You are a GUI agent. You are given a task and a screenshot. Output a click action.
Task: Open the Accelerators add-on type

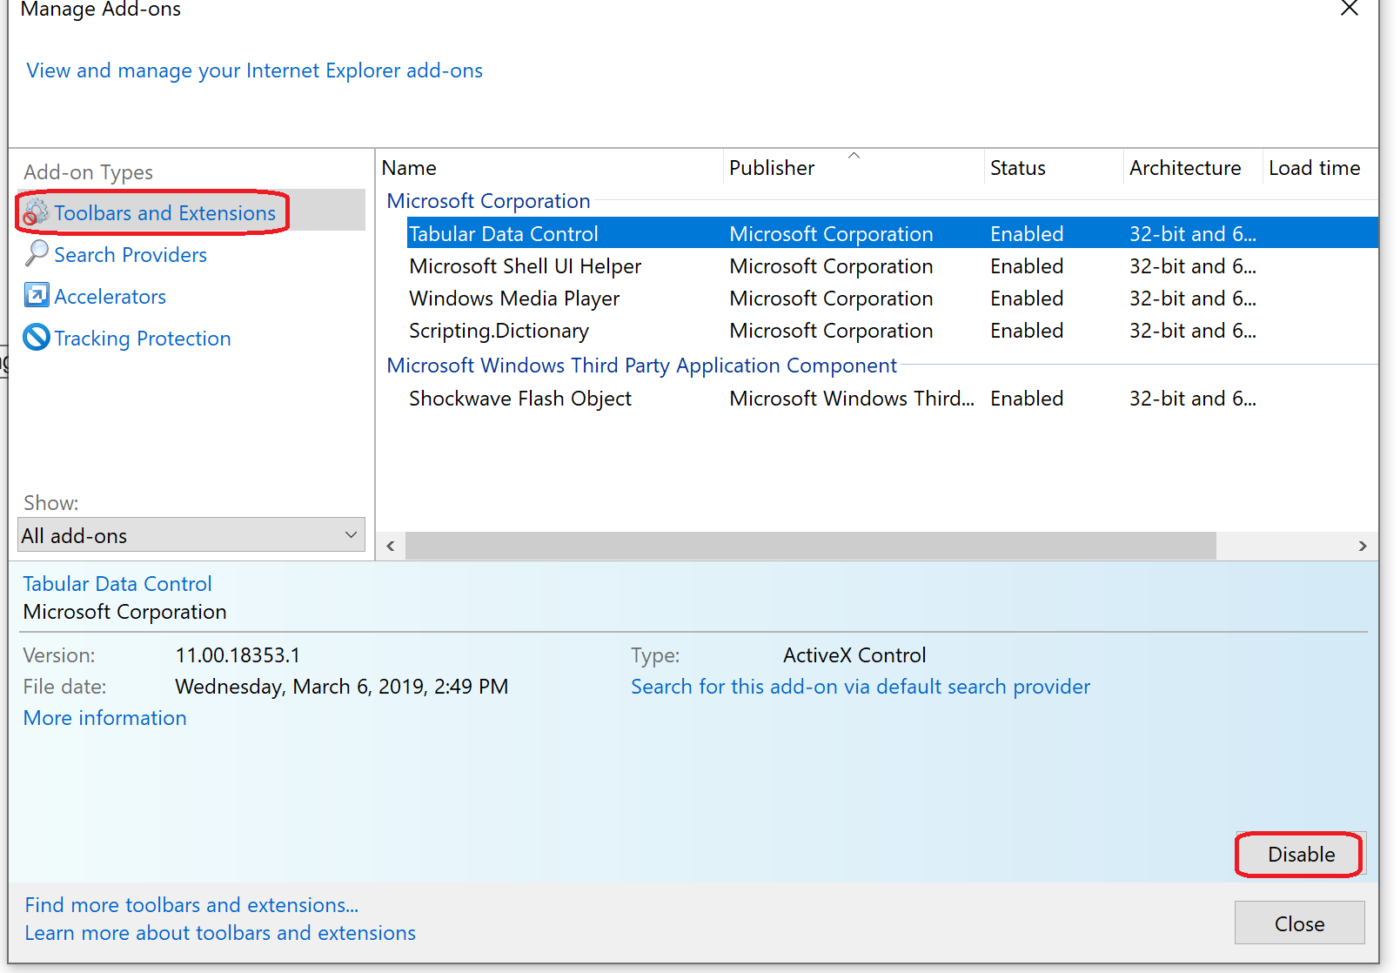[110, 297]
